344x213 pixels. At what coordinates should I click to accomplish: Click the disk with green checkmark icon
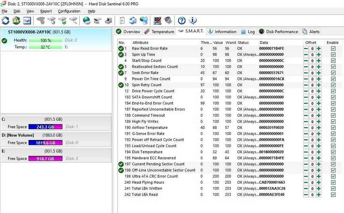[63, 21]
